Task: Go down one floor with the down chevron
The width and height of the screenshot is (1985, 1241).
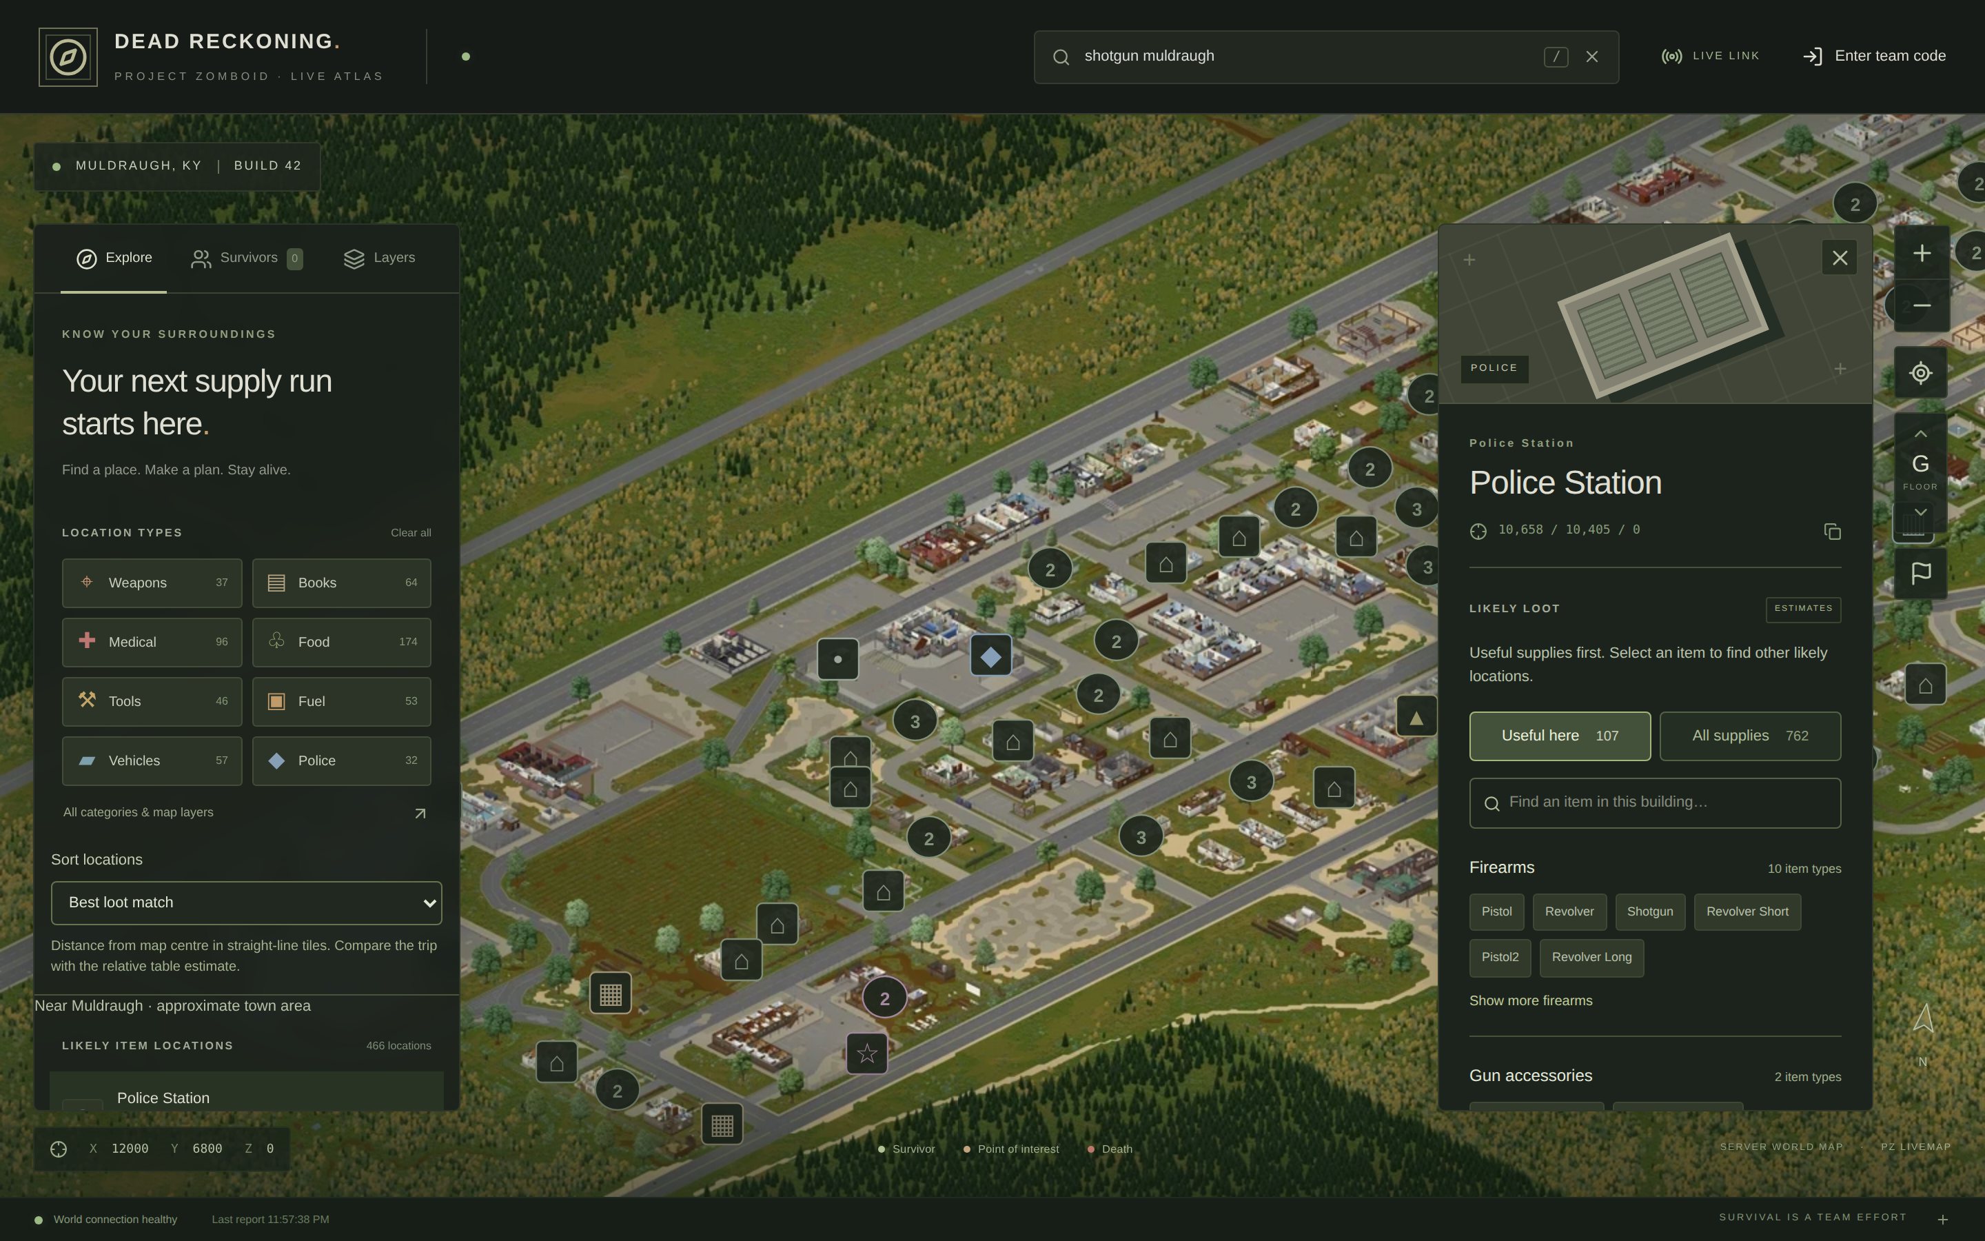Action: click(1920, 512)
